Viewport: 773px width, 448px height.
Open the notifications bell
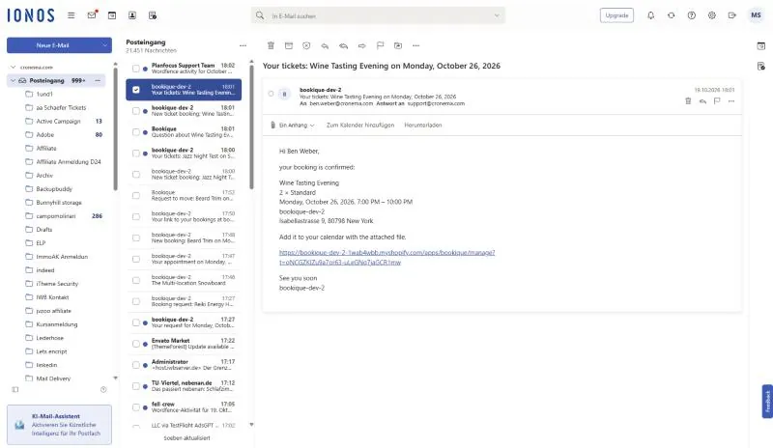point(650,15)
